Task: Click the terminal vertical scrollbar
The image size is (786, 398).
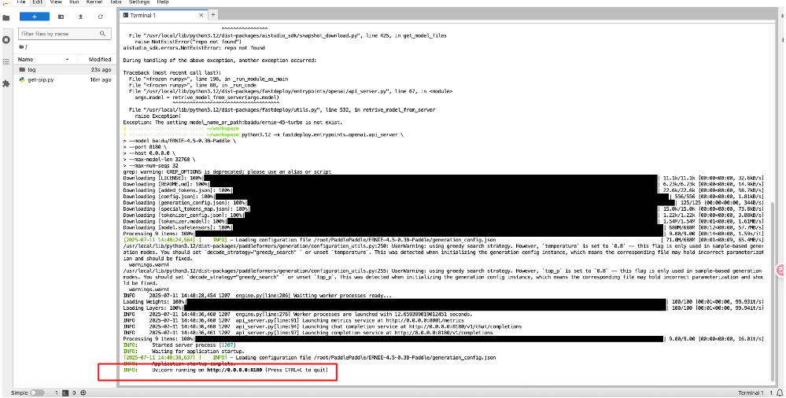Action: [x=772, y=293]
